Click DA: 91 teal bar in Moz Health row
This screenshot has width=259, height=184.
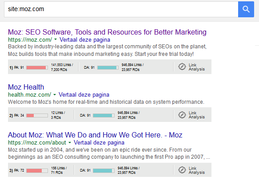pyautogui.click(x=104, y=115)
